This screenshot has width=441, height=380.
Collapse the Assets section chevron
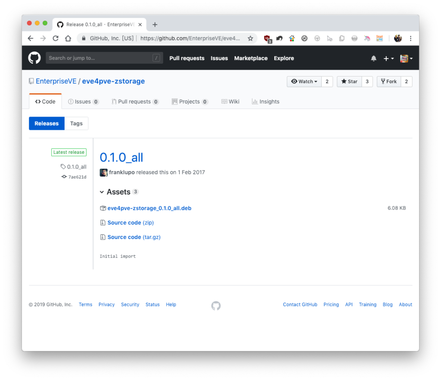(102, 192)
